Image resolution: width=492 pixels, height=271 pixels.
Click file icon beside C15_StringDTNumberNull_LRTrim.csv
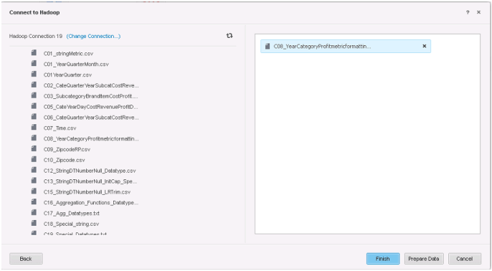34,191
